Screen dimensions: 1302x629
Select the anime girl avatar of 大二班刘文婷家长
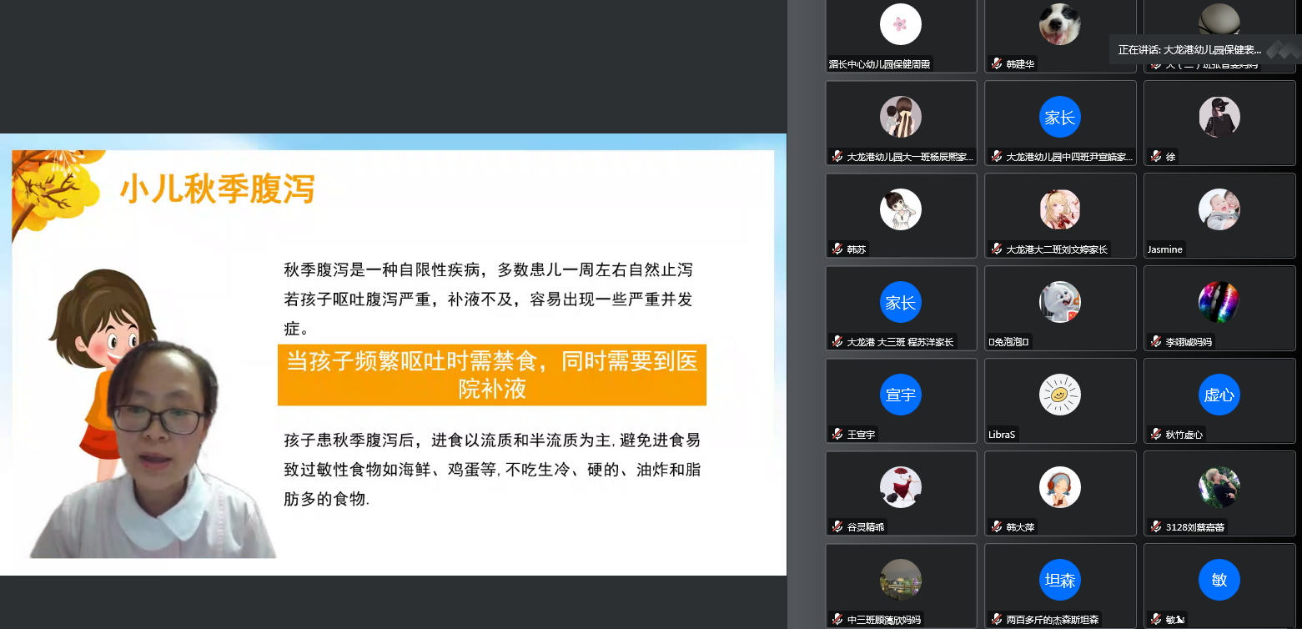[x=1060, y=209]
